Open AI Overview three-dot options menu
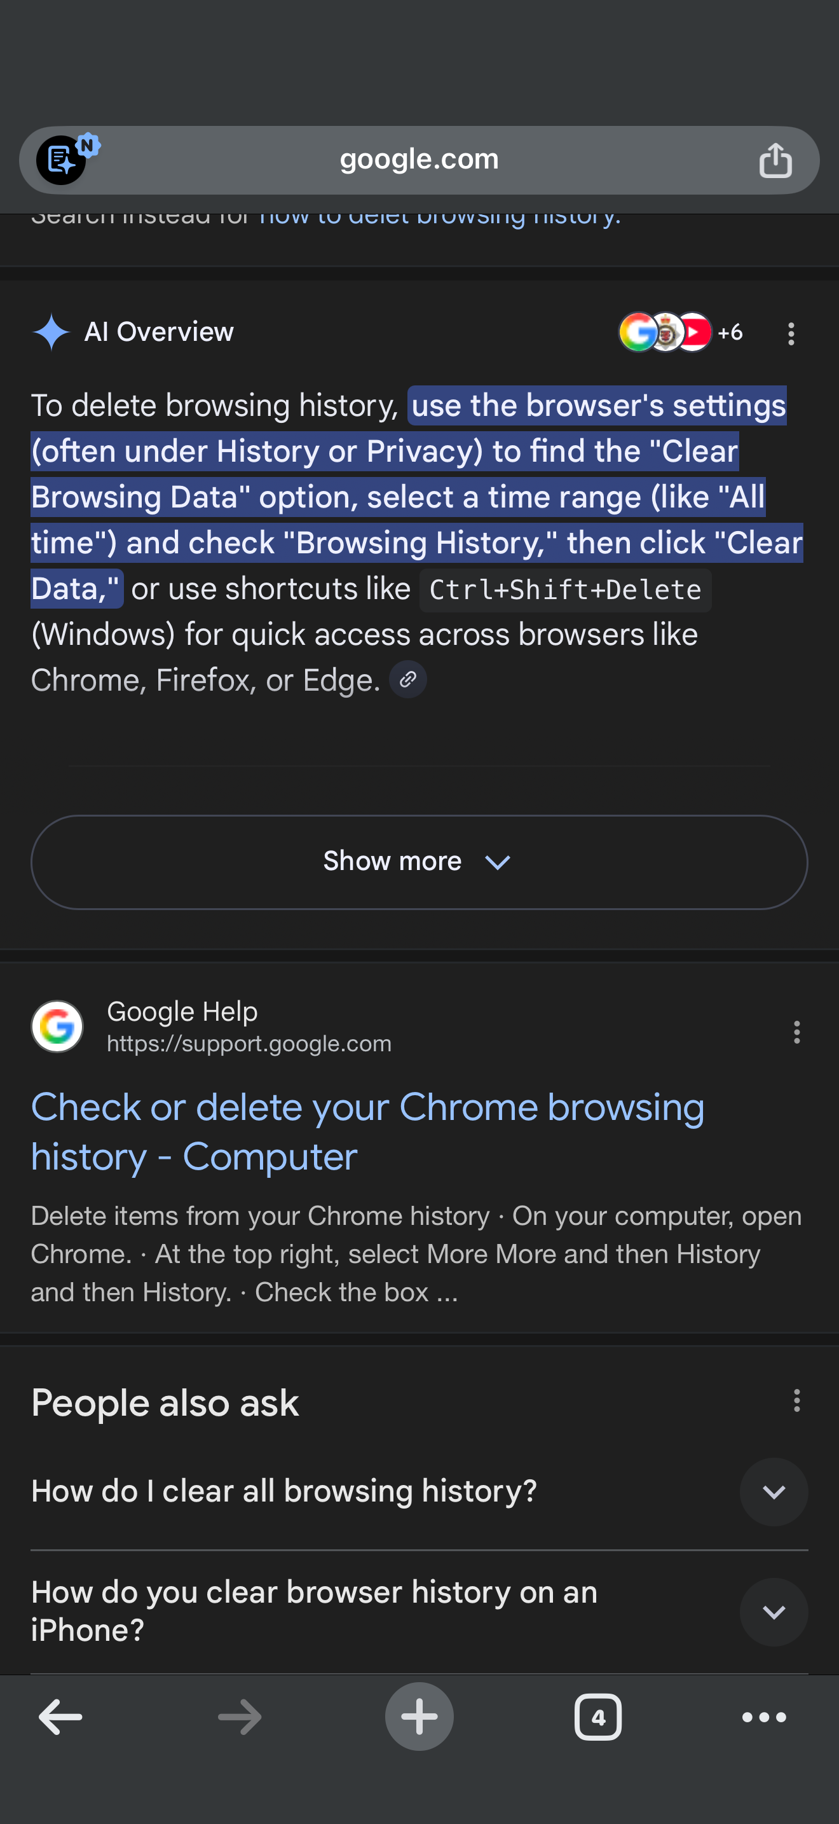The image size is (839, 1824). click(791, 333)
